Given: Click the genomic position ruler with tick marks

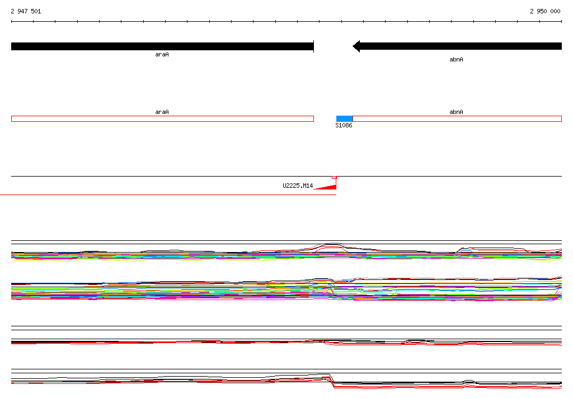Looking at the screenshot, I should pos(286,22).
